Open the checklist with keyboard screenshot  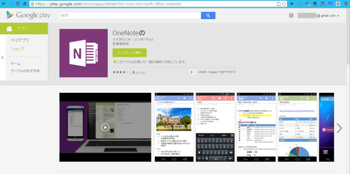215,127
